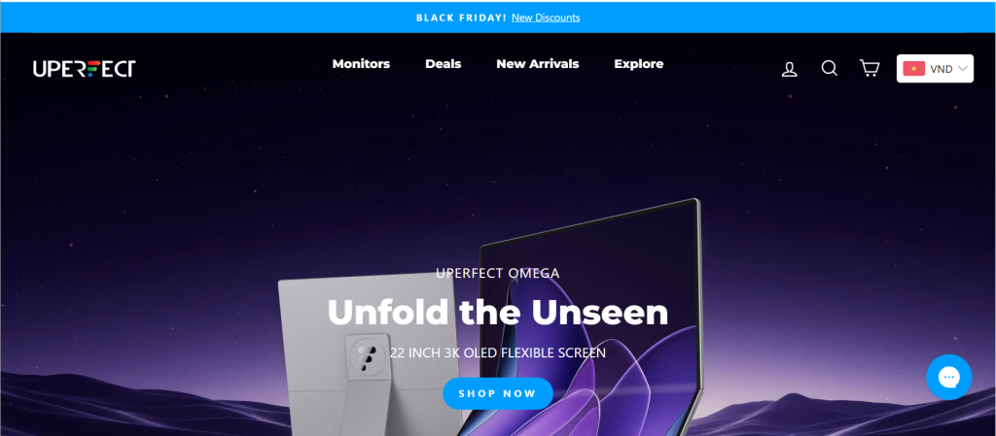Image resolution: width=996 pixels, height=436 pixels.
Task: Open the Deals menu
Action: [x=443, y=64]
